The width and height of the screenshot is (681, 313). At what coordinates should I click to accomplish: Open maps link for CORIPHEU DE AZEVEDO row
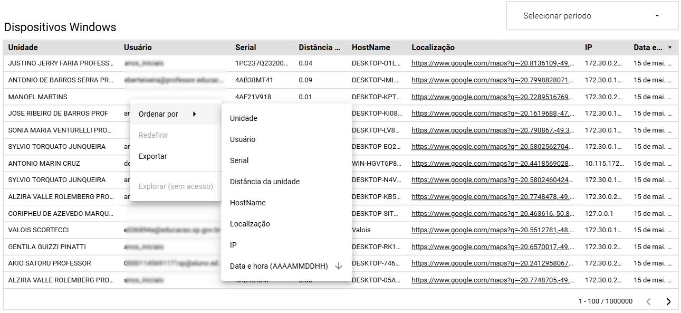(x=493, y=214)
